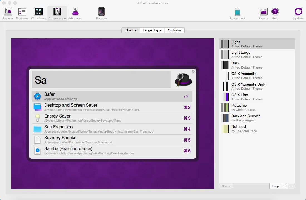Open the Remote preferences pane
This screenshot has height=200, width=306.
102,13
